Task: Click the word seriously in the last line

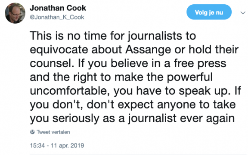Action: click(x=76, y=119)
